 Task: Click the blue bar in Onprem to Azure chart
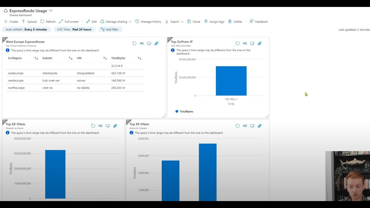pyautogui.click(x=55, y=174)
